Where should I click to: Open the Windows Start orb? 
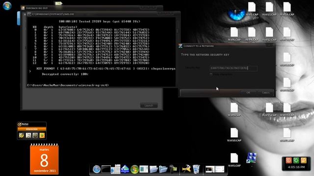[x=7, y=5]
